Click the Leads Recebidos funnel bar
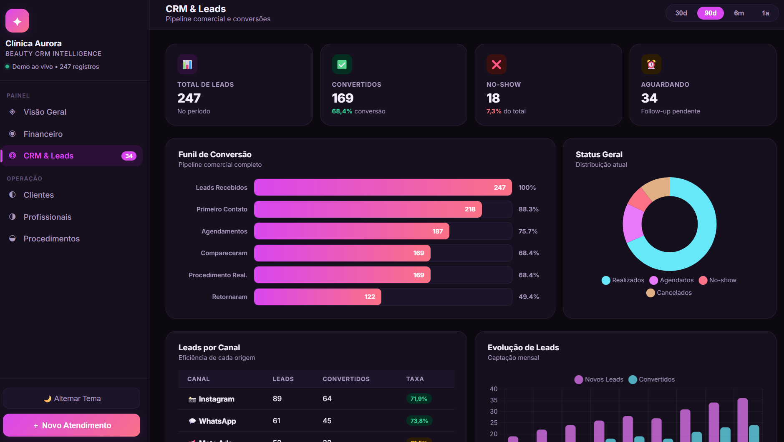The height and width of the screenshot is (442, 784). tap(383, 187)
